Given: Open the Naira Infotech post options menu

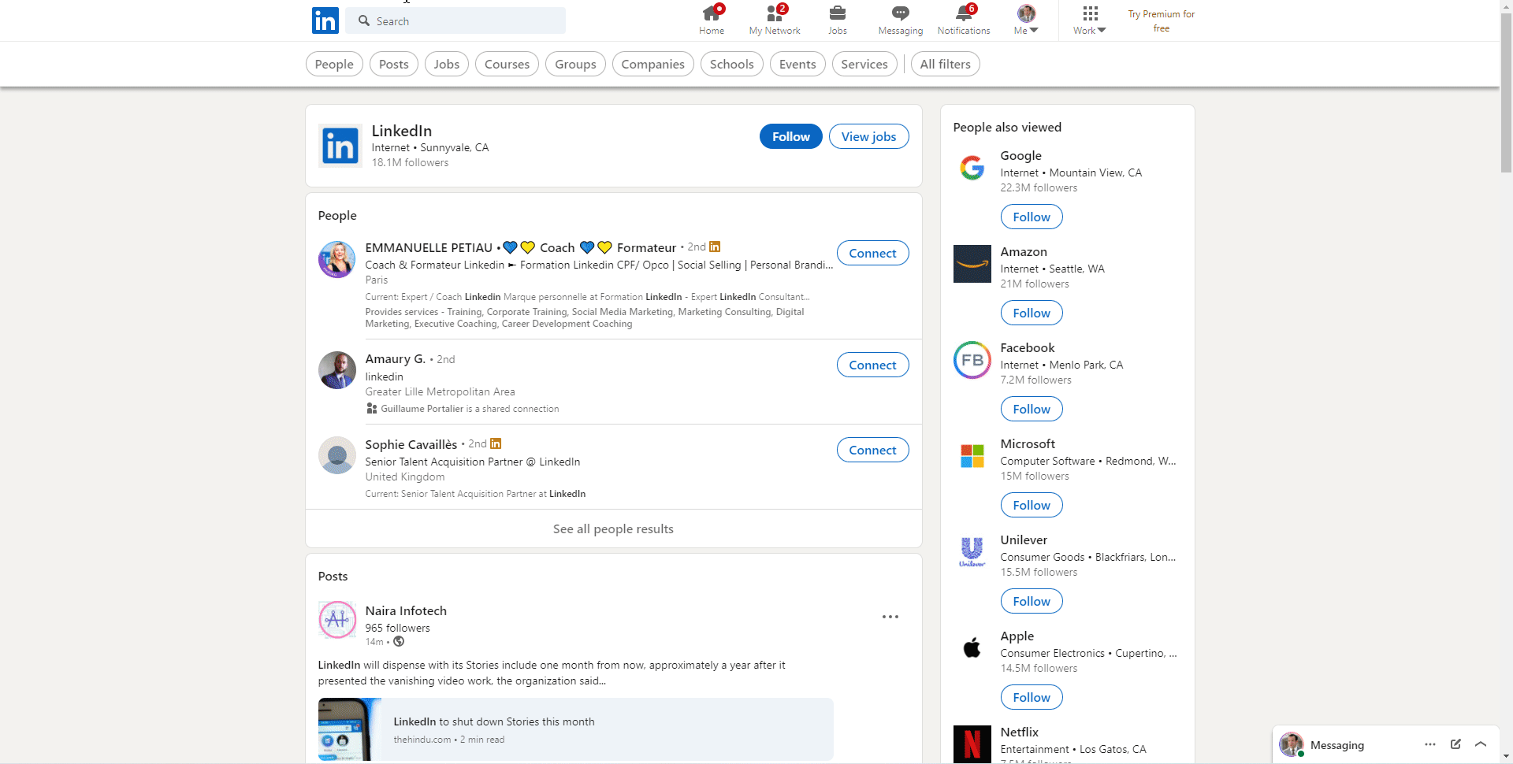Looking at the screenshot, I should tap(890, 617).
